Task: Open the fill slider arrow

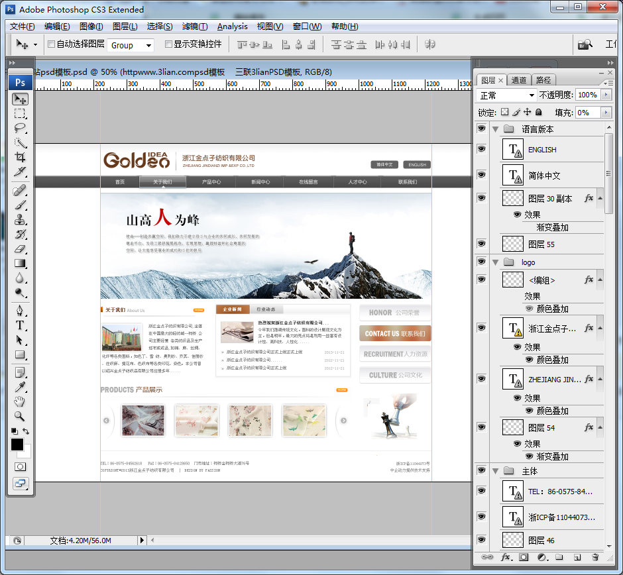Action: pyautogui.click(x=606, y=113)
